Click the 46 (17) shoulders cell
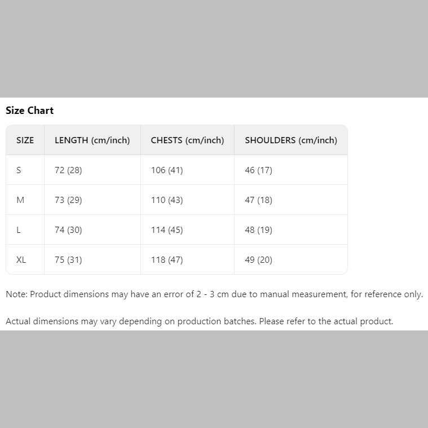The image size is (428, 428). point(258,170)
